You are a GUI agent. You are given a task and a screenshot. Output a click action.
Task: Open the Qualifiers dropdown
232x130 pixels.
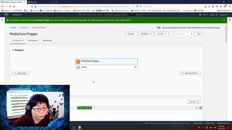coord(146,34)
